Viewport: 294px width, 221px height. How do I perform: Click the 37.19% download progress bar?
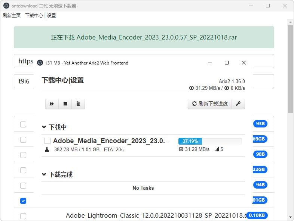tap(210, 141)
